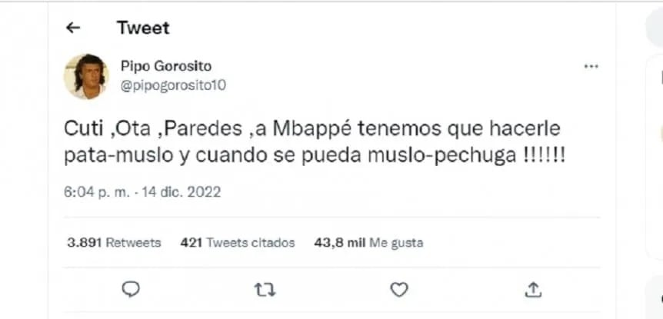
Task: Click the muslo-pechuga phrase in tweet
Action: 441,157
